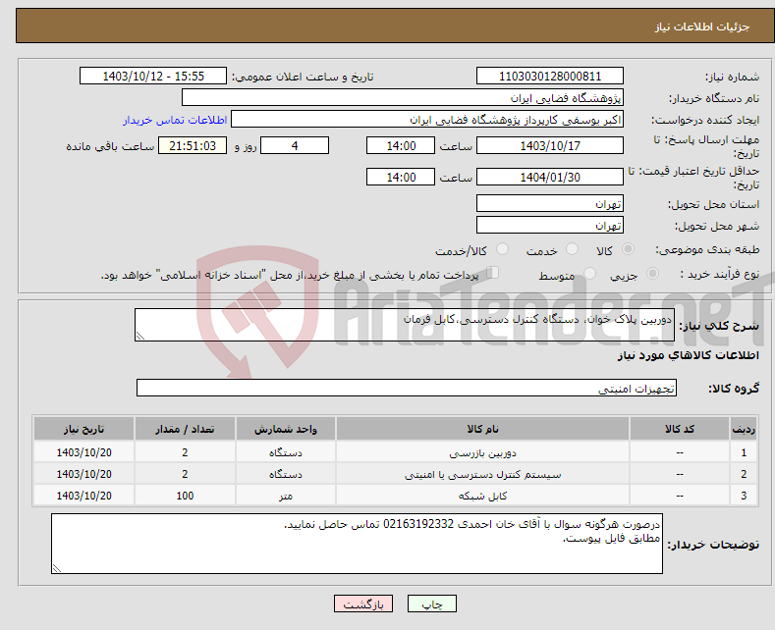Select the دوربین بازرسی item cell
The width and height of the screenshot is (775, 630).
[482, 452]
